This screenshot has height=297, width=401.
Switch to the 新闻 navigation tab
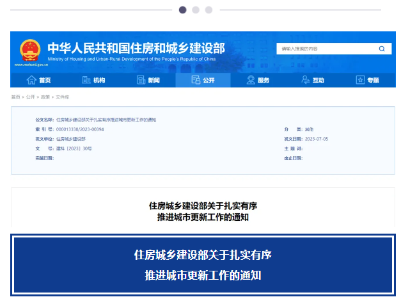tap(153, 80)
